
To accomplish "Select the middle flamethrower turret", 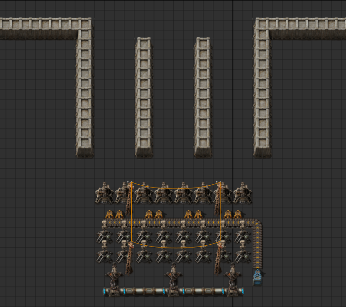I will 173,280.
